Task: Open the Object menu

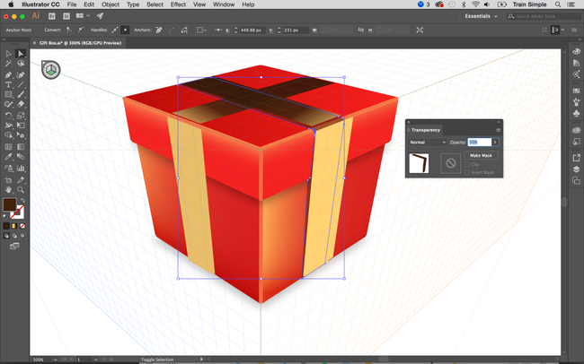Action: (111, 4)
